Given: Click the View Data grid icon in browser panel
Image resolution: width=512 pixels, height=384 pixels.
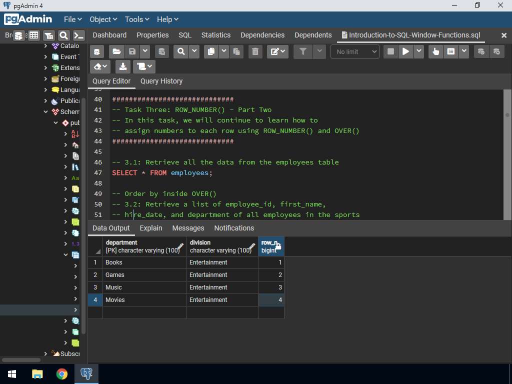Looking at the screenshot, I should click(x=33, y=35).
